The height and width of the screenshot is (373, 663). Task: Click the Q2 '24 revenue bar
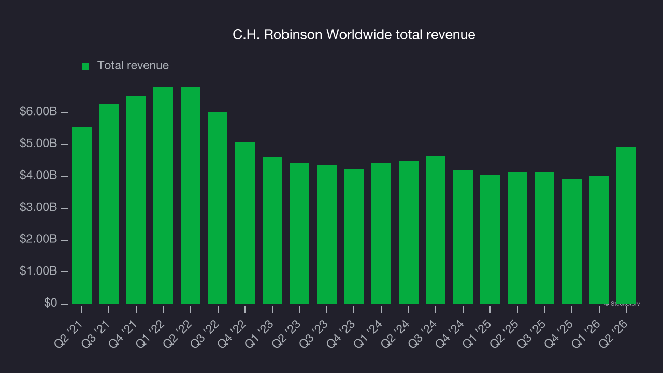pos(409,233)
